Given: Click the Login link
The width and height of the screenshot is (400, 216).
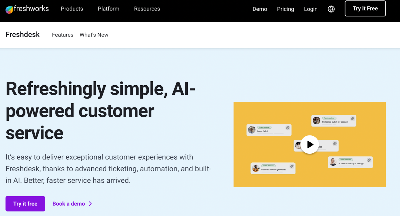Looking at the screenshot, I should (311, 9).
